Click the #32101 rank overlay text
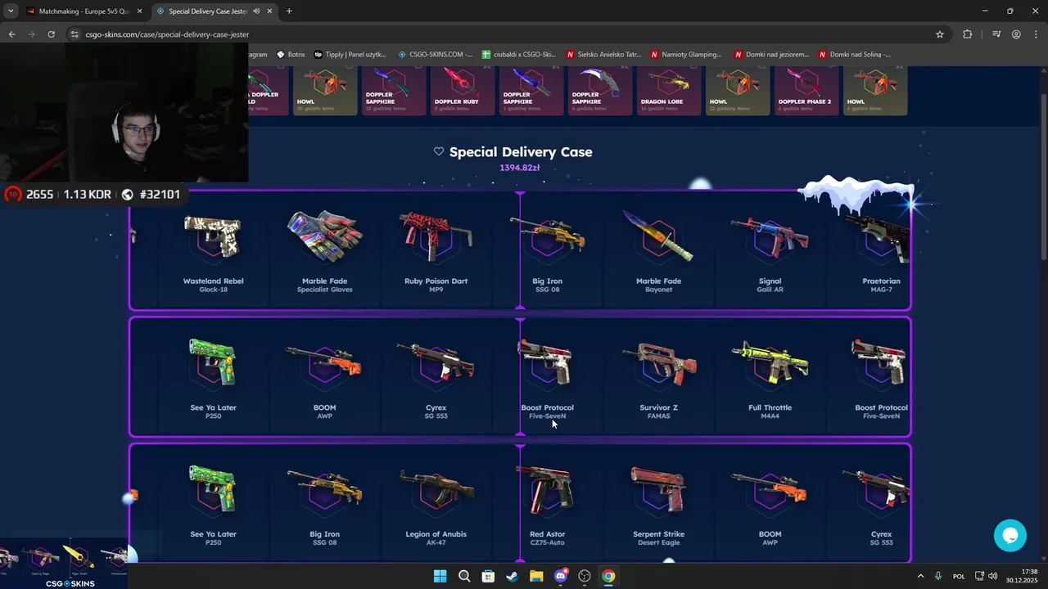This screenshot has width=1048, height=589. (159, 195)
